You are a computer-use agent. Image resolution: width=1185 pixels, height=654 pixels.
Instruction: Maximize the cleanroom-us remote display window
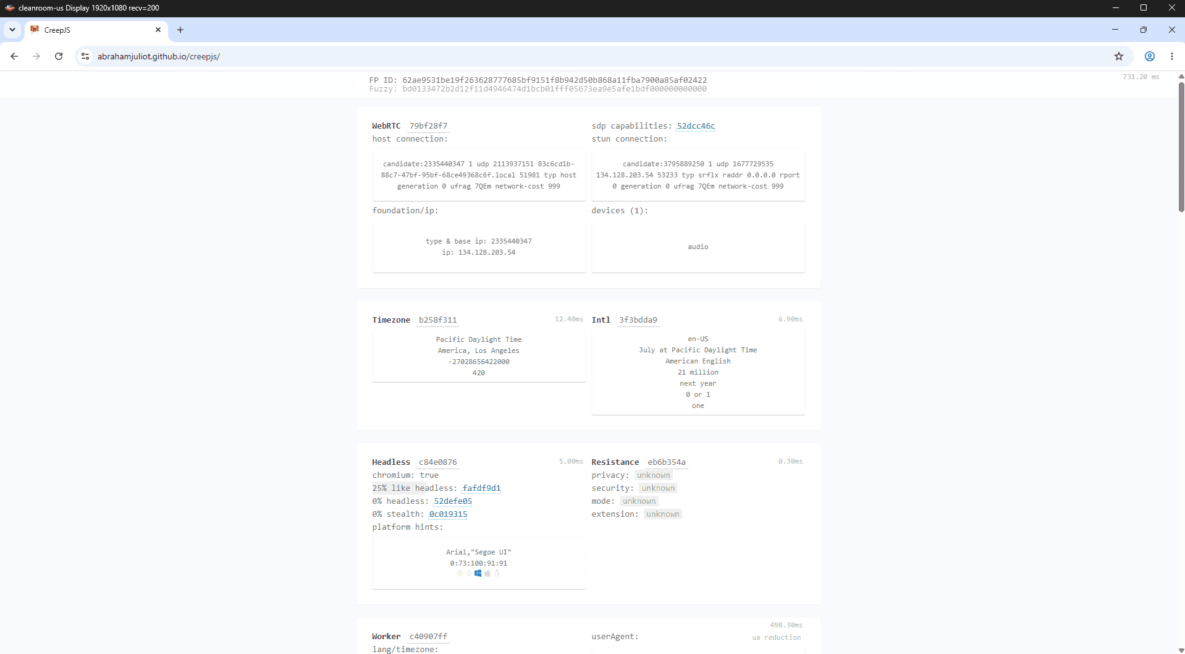pos(1144,7)
